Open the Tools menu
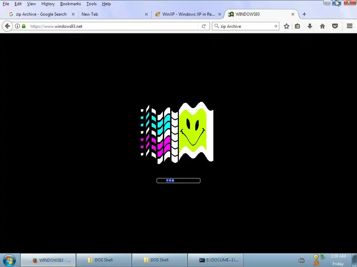Viewport: 357px width, 267px height. coord(92,4)
